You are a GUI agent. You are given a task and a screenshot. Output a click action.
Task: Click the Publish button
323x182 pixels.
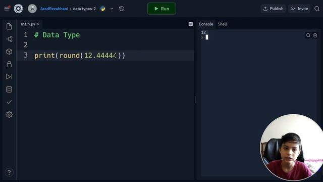point(273,9)
